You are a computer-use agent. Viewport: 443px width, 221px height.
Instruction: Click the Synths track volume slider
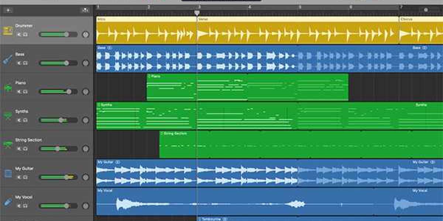[58, 120]
